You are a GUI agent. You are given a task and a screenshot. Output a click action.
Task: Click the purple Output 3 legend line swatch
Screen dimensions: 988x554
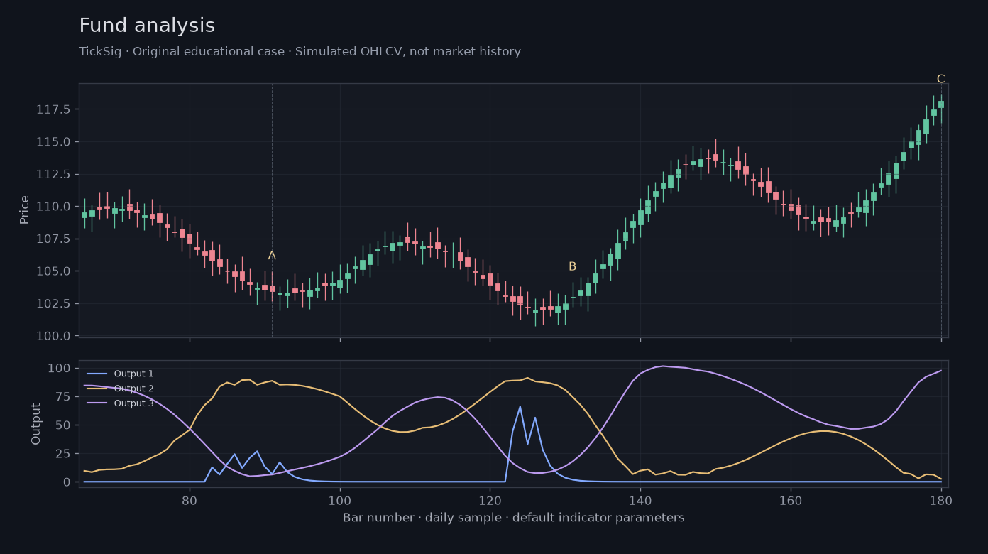pos(97,403)
